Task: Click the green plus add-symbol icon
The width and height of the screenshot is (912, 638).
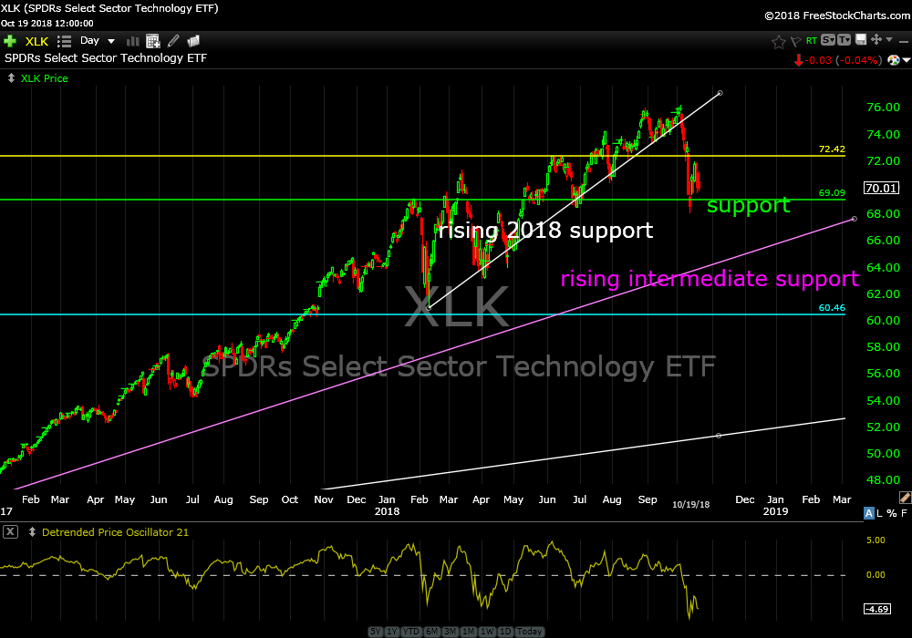Action: pos(10,41)
